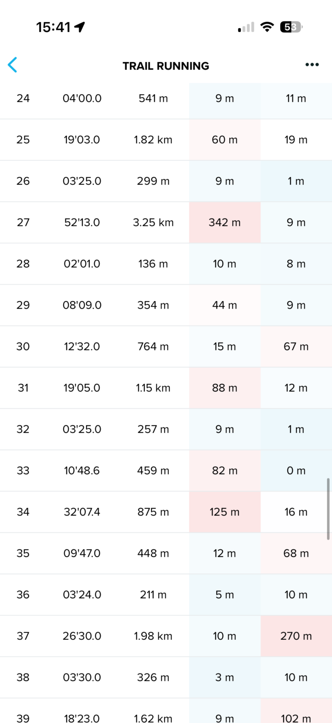This screenshot has width=332, height=723.
Task: Select lap 31 row number
Action: click(x=23, y=388)
